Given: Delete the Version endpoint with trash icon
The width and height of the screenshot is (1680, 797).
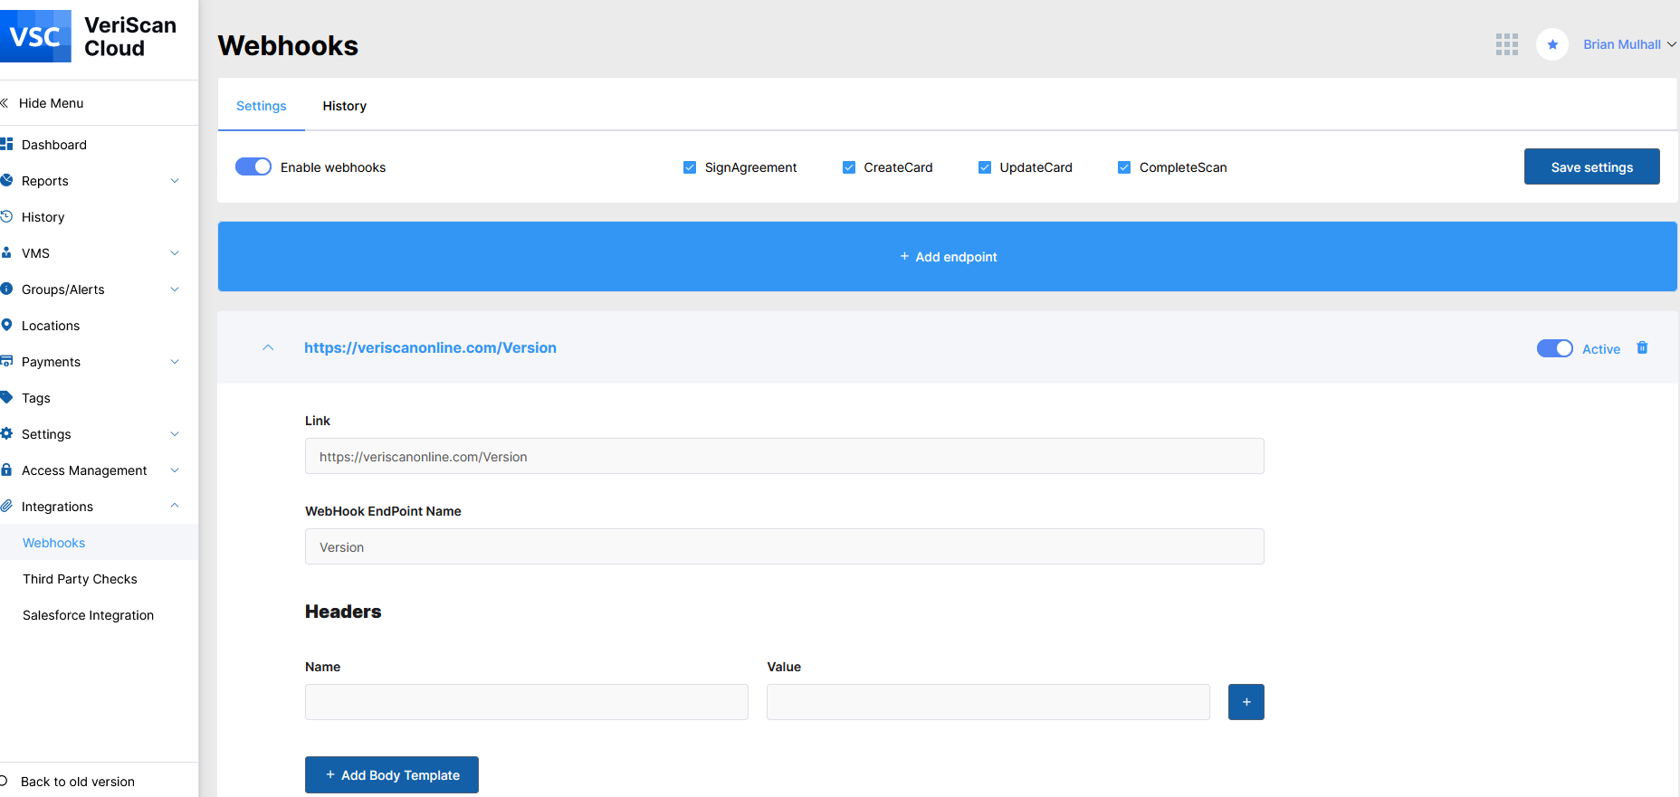Looking at the screenshot, I should click(1642, 348).
